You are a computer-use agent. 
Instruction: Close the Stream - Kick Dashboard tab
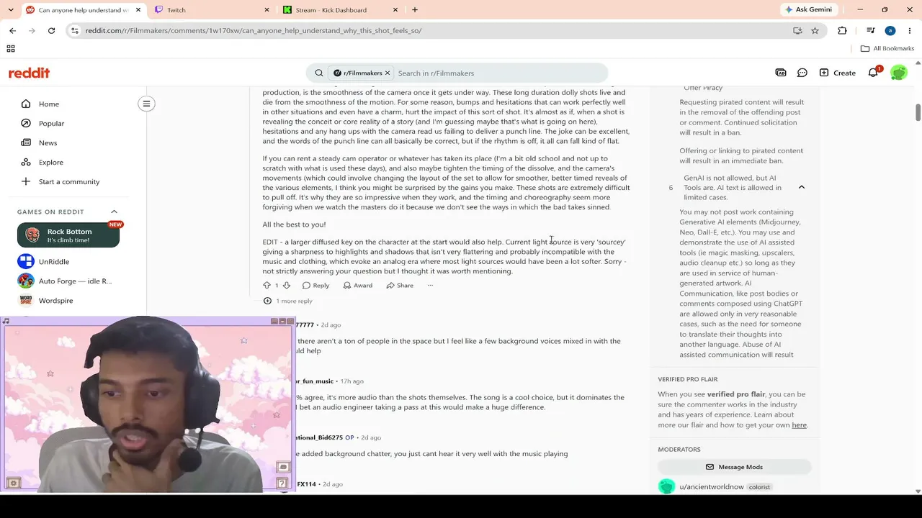395,10
